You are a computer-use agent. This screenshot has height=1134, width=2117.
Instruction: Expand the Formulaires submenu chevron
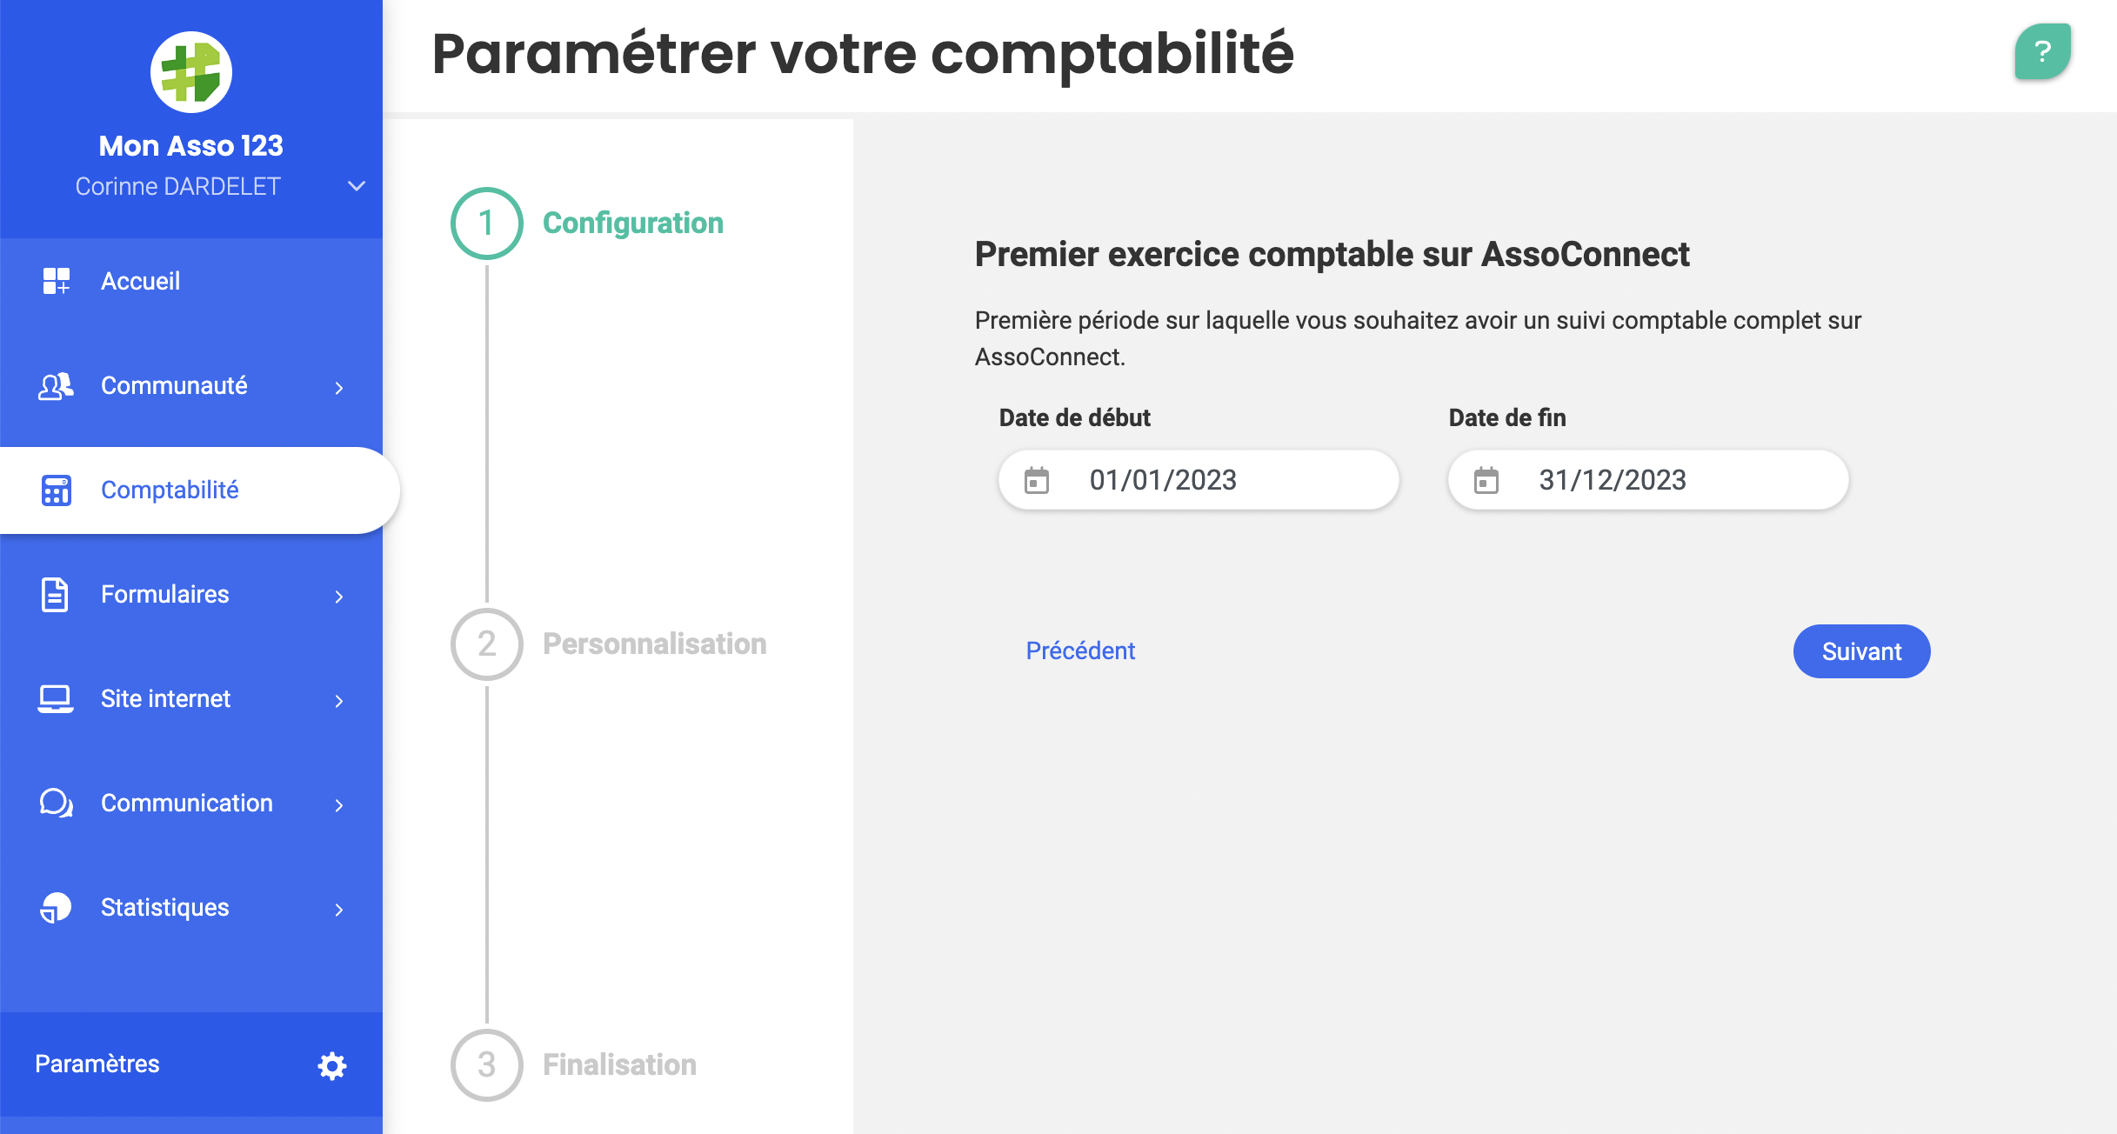[x=339, y=597]
